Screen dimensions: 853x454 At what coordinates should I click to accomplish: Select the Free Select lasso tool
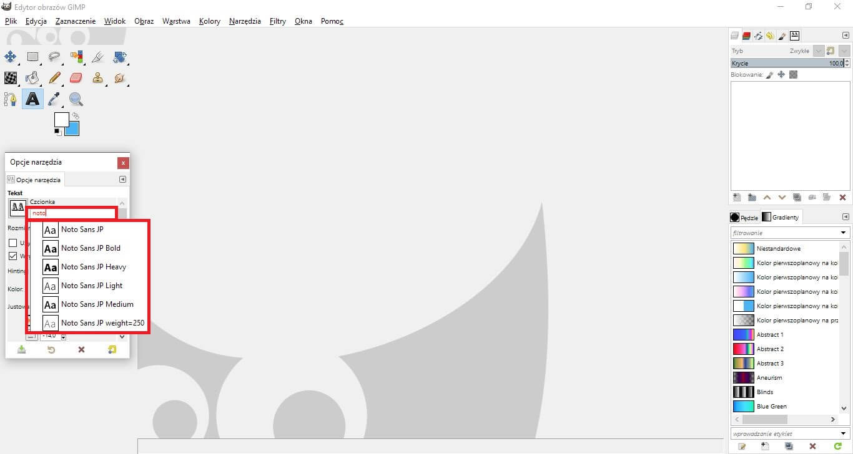(x=54, y=57)
